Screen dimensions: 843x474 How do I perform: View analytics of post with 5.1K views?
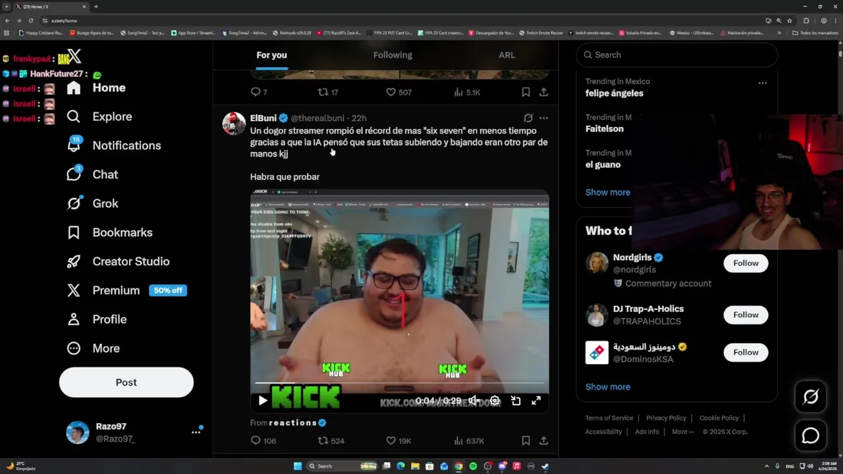467,92
